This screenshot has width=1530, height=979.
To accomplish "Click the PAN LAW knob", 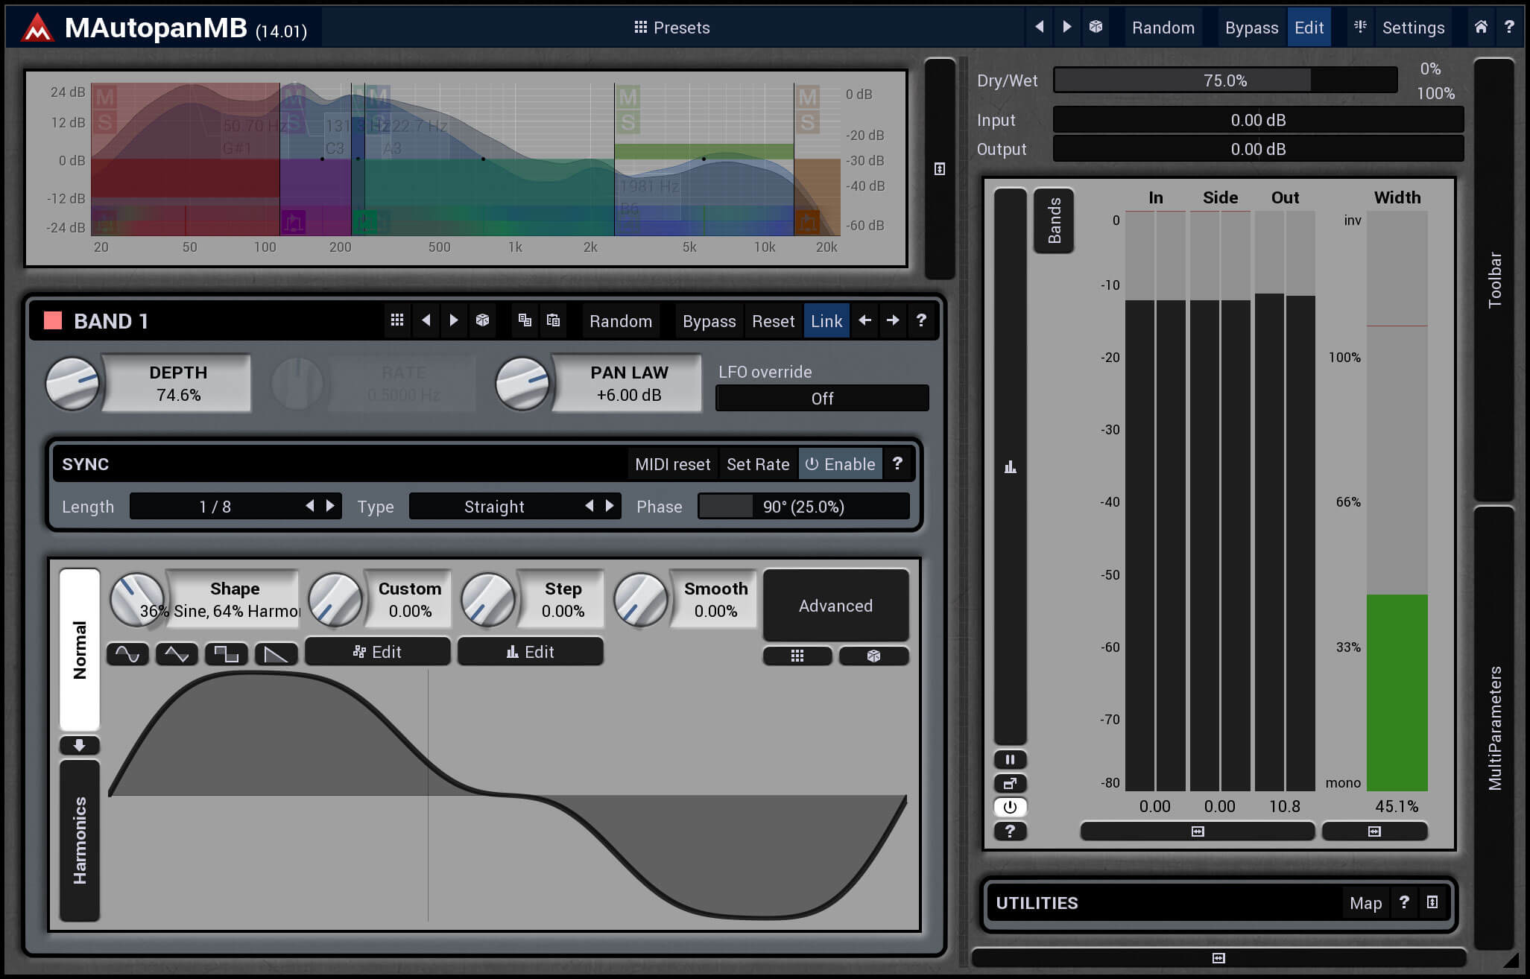I will [x=522, y=384].
